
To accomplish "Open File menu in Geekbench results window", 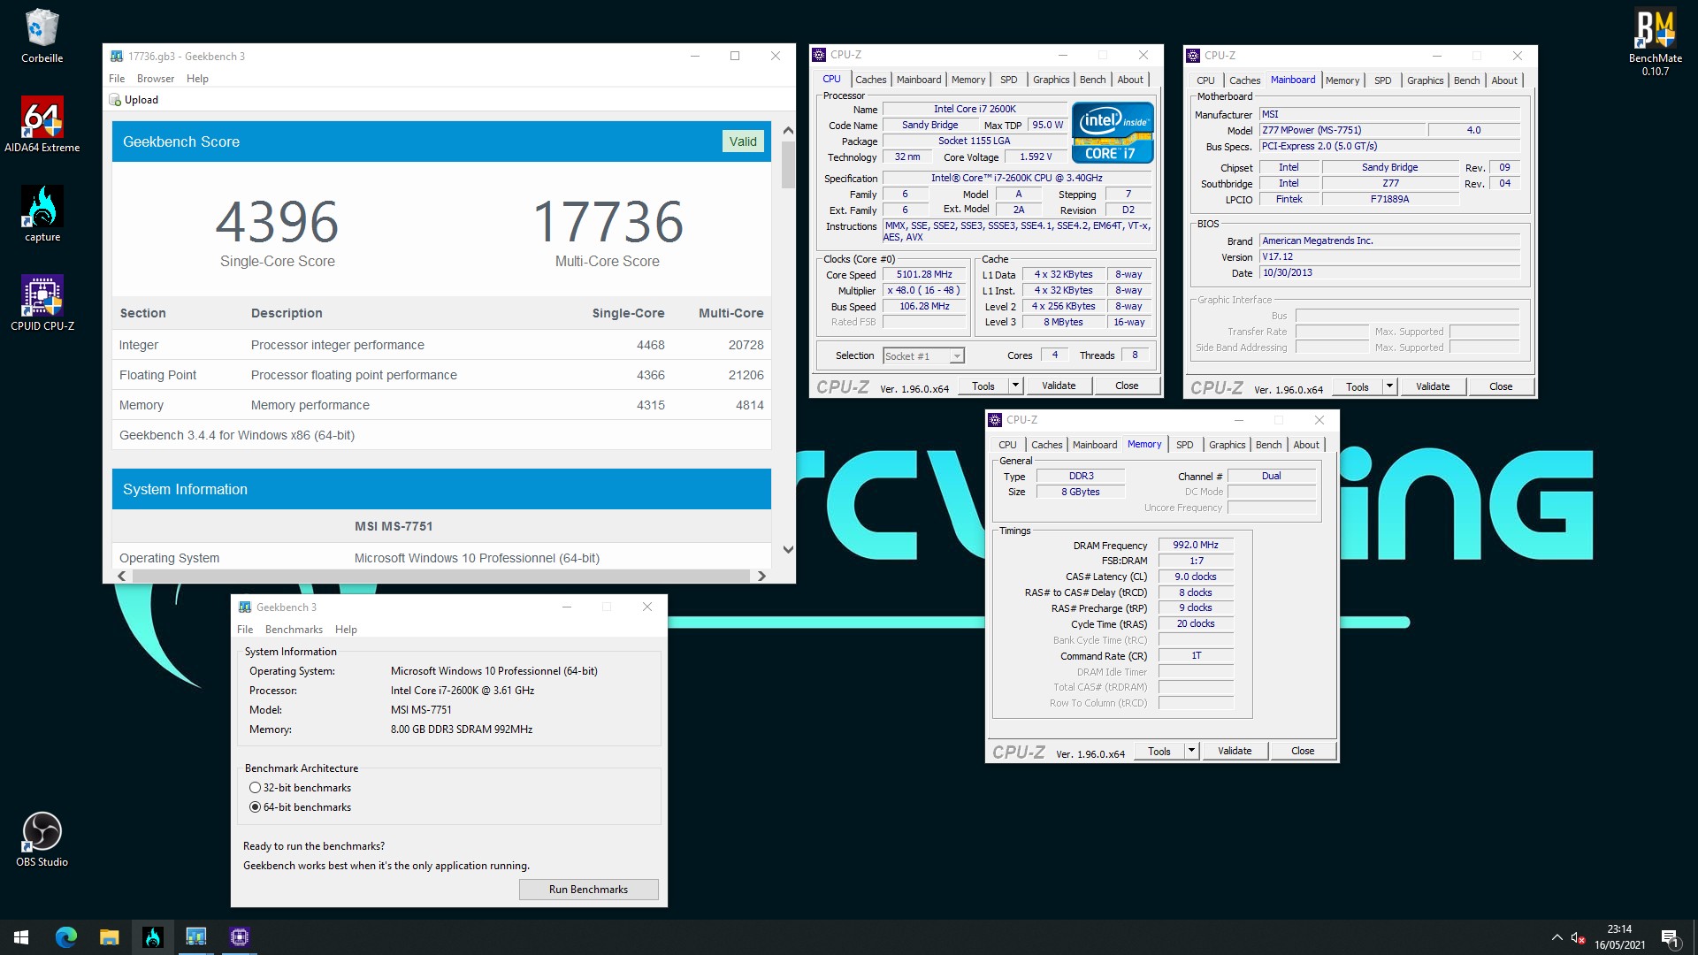I will click(117, 79).
